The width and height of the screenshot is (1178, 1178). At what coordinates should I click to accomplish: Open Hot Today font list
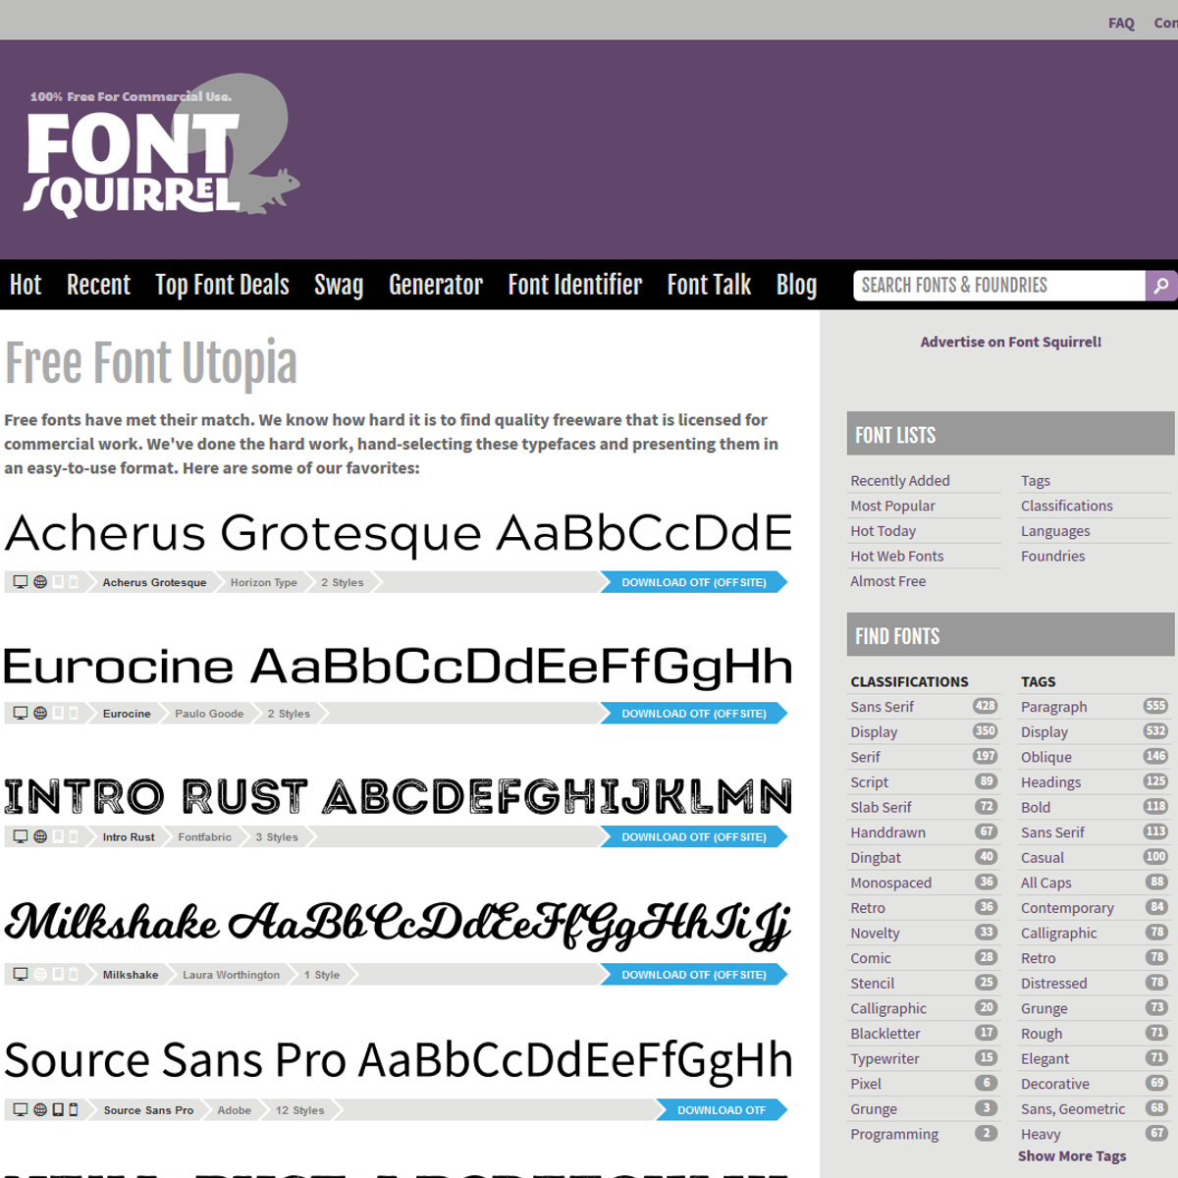pos(883,531)
